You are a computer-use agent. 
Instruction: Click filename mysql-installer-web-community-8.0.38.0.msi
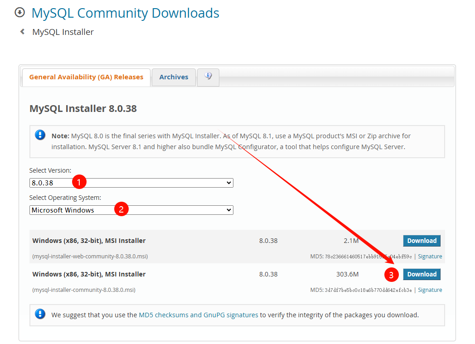[x=90, y=257]
